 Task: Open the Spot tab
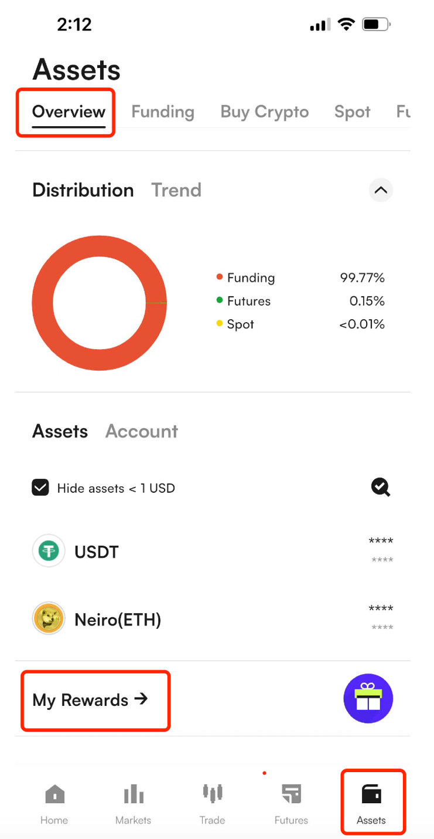point(353,111)
